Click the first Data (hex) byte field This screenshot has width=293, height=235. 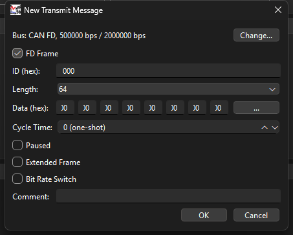[65, 107]
